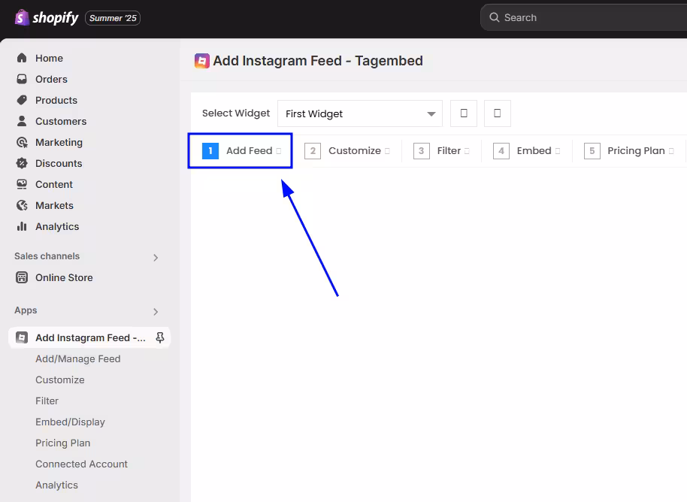Click the Home house icon

(22, 58)
